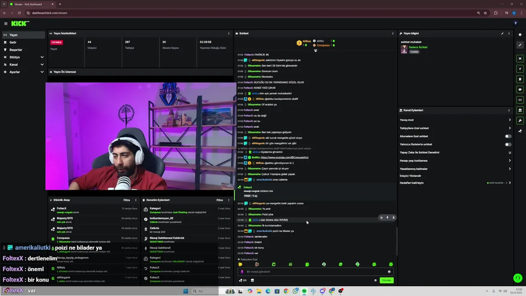The image size is (526, 296).
Task: Pin the hovered aktbu chat message
Action: pos(387,217)
